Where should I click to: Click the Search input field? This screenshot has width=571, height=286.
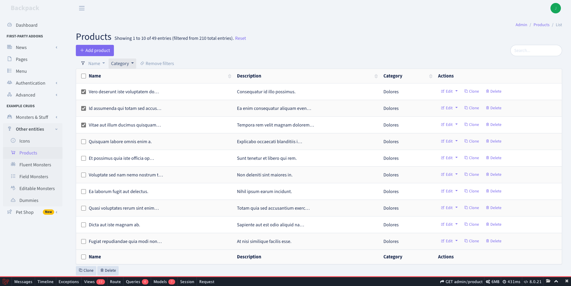[536, 50]
